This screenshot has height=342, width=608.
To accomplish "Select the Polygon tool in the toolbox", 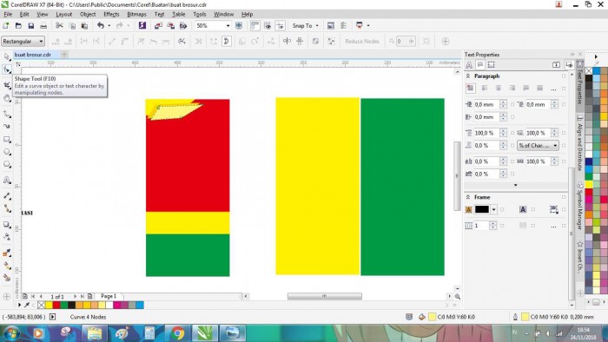I will tap(7, 165).
